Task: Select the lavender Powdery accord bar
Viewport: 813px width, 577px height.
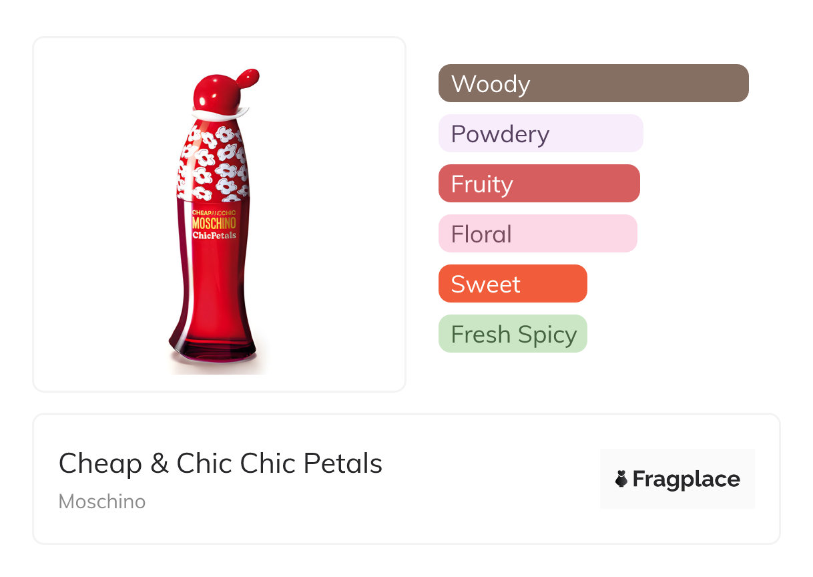Action: click(541, 134)
